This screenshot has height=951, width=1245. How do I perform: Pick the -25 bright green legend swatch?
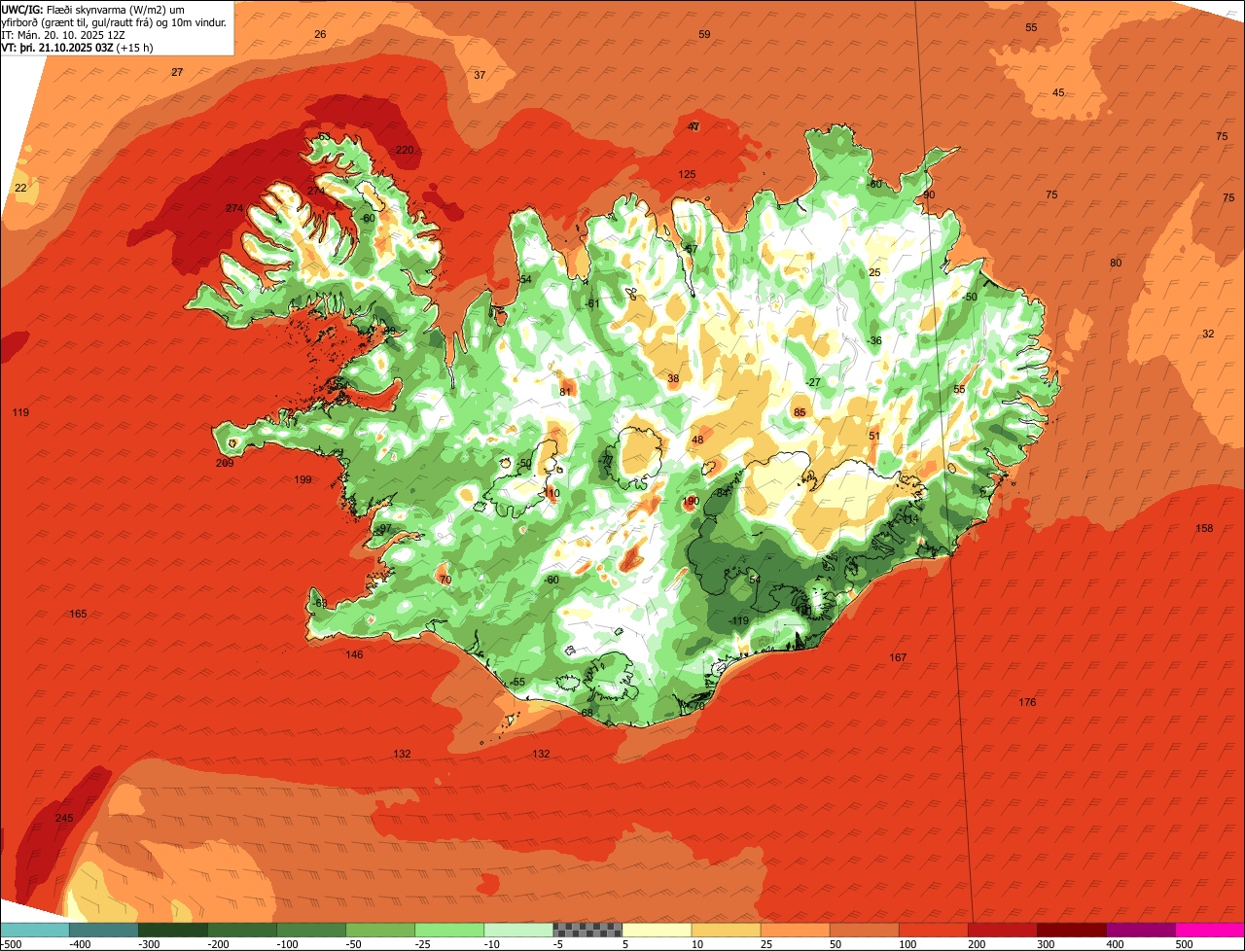point(448,930)
